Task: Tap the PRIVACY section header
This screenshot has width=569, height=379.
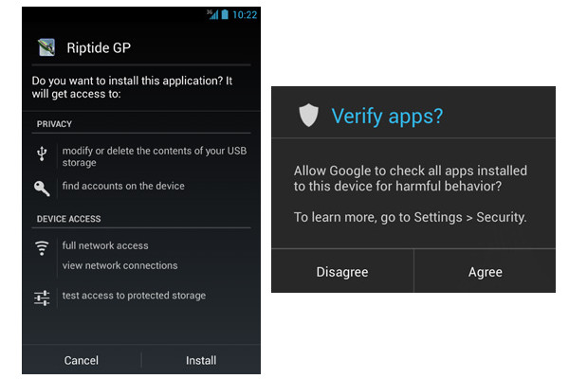Action: 54,124
